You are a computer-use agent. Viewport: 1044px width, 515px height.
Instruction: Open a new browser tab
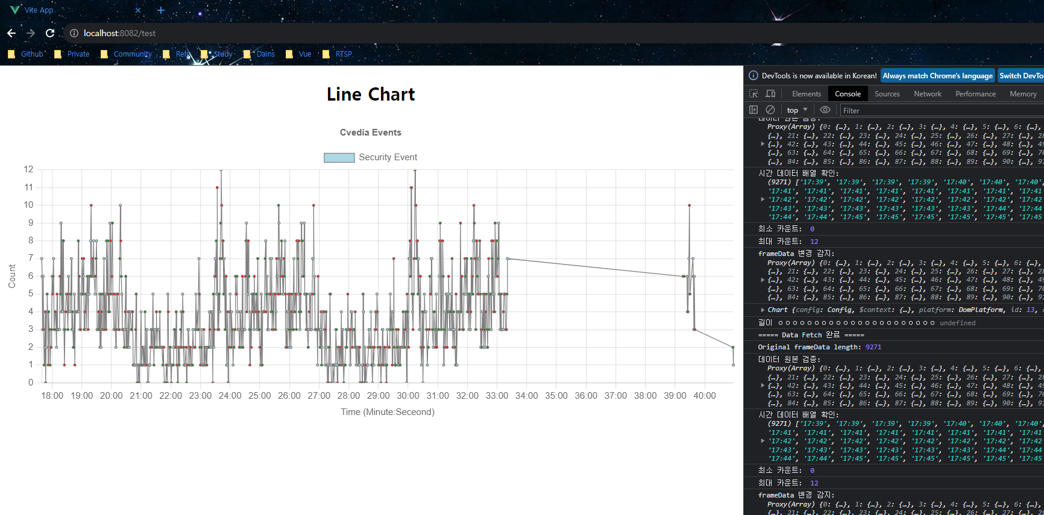161,10
